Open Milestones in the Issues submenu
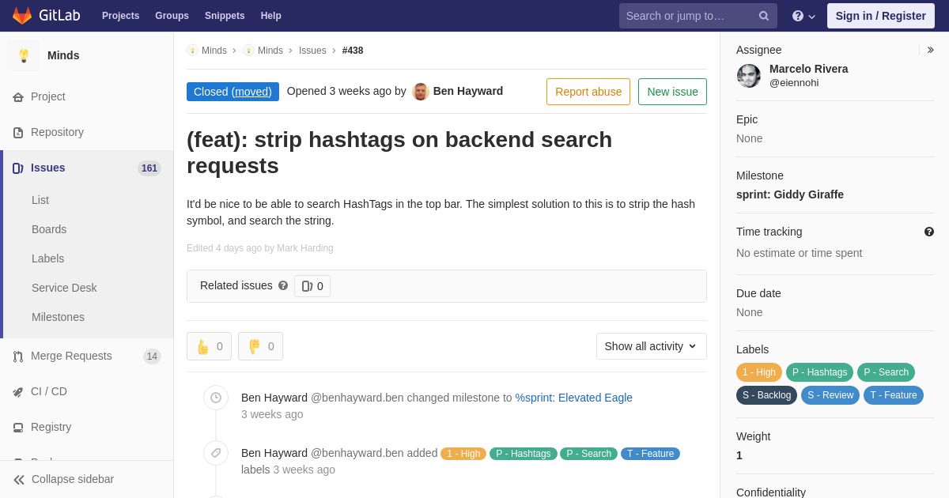The height and width of the screenshot is (498, 949). (58, 317)
